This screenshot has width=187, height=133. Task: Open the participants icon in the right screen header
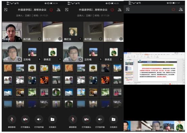[181, 9]
